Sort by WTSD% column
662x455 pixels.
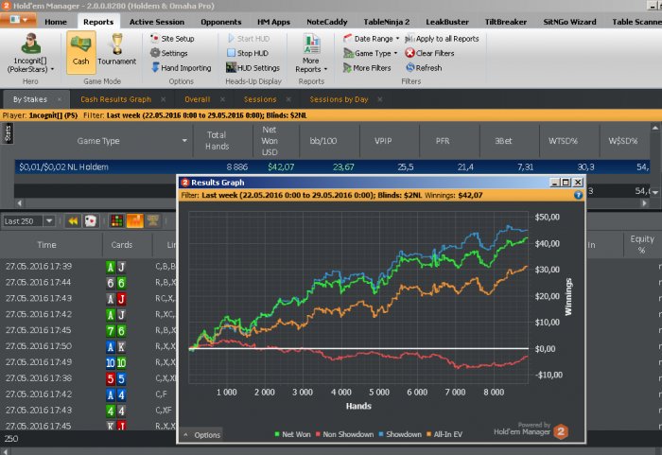coord(569,141)
